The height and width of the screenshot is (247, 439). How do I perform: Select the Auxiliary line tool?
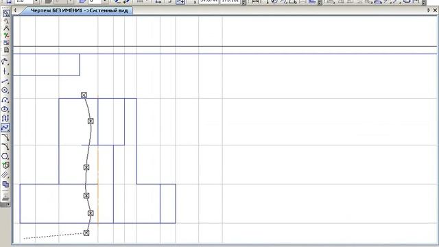pos(5,71)
